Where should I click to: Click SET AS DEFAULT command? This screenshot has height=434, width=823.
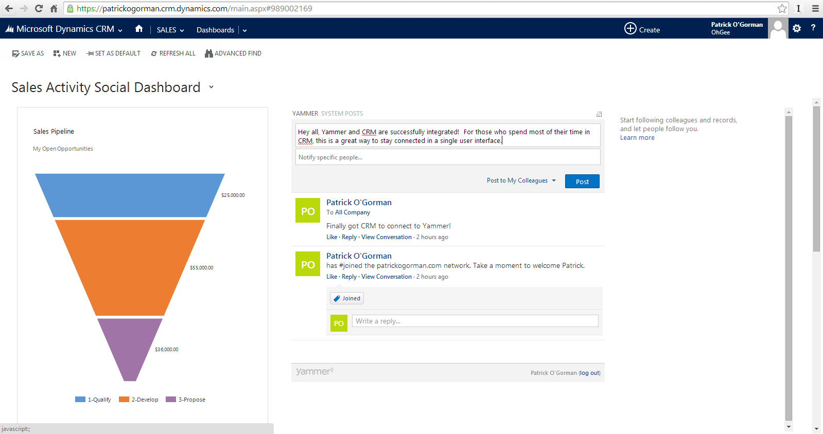click(x=113, y=53)
